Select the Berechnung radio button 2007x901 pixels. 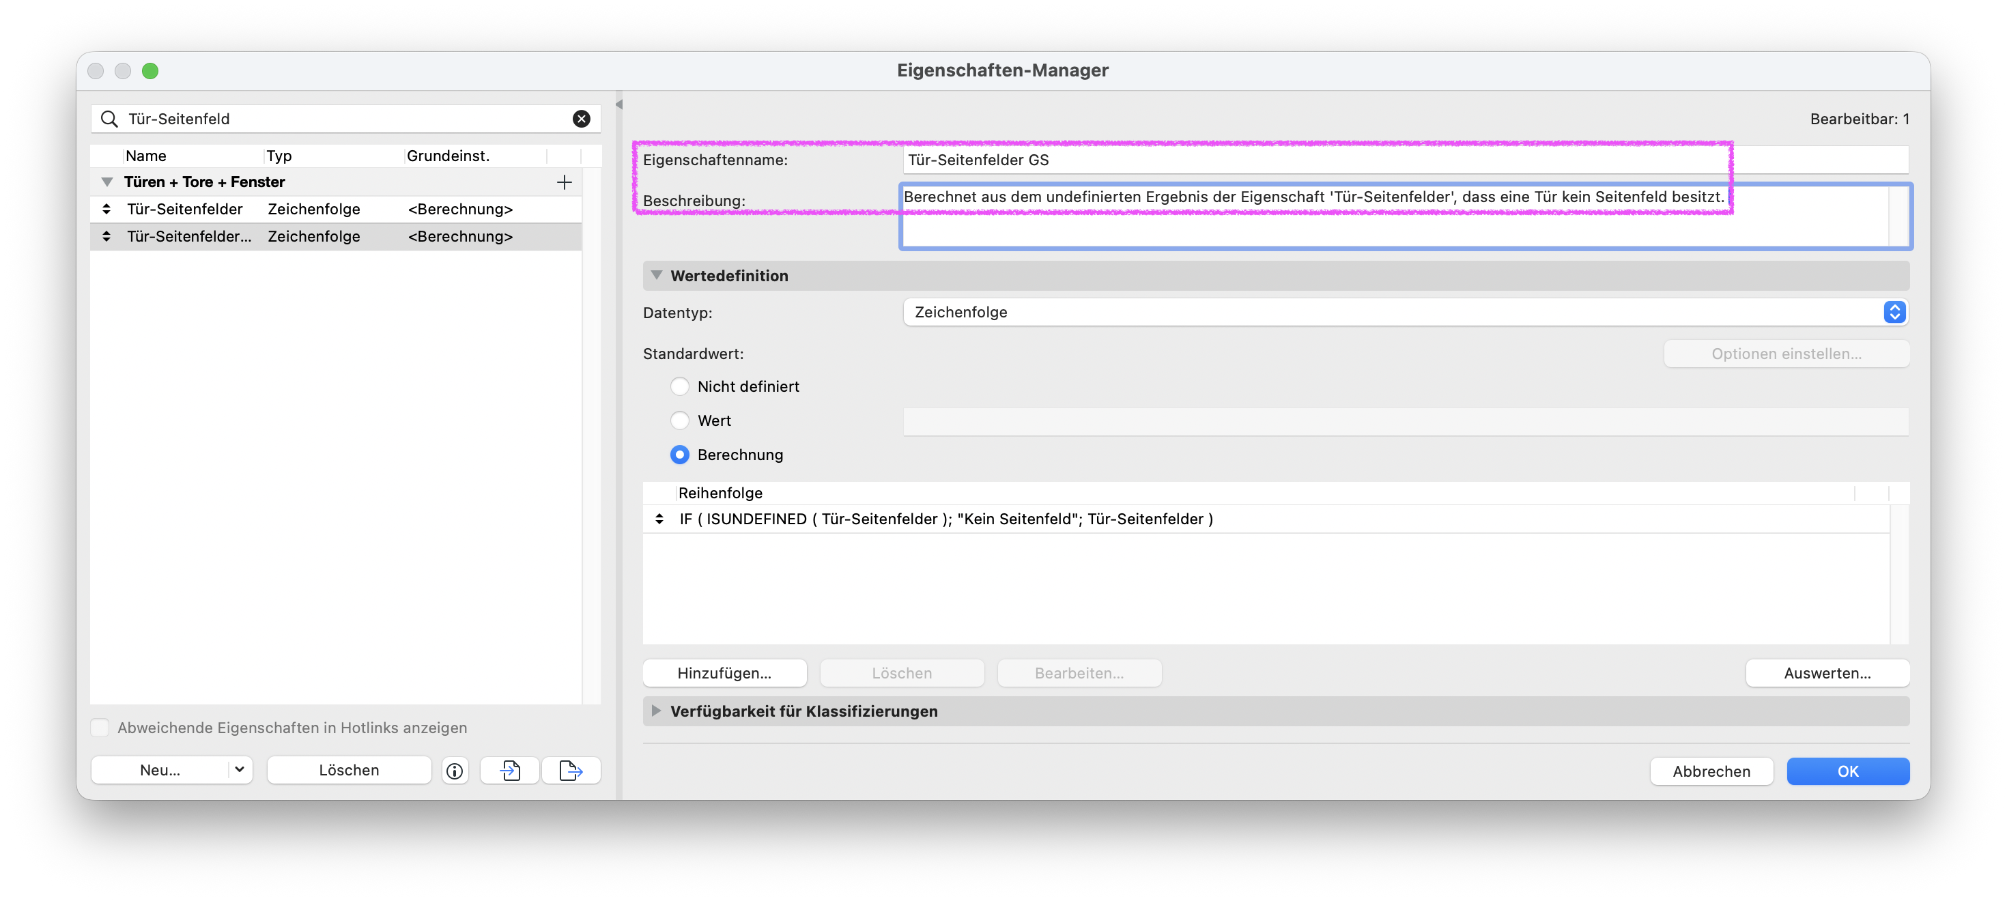679,455
